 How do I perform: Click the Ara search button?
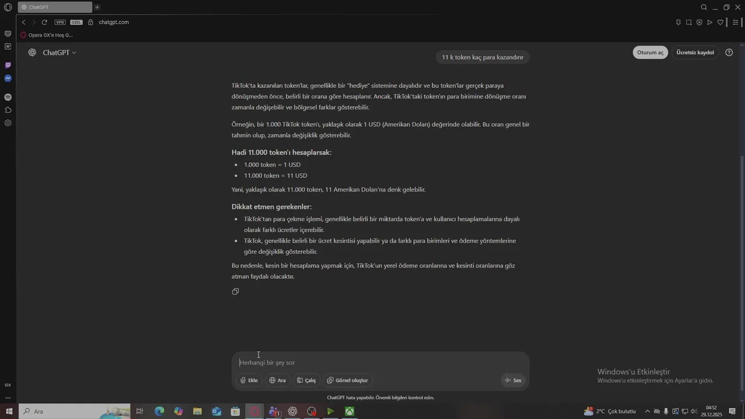278,381
